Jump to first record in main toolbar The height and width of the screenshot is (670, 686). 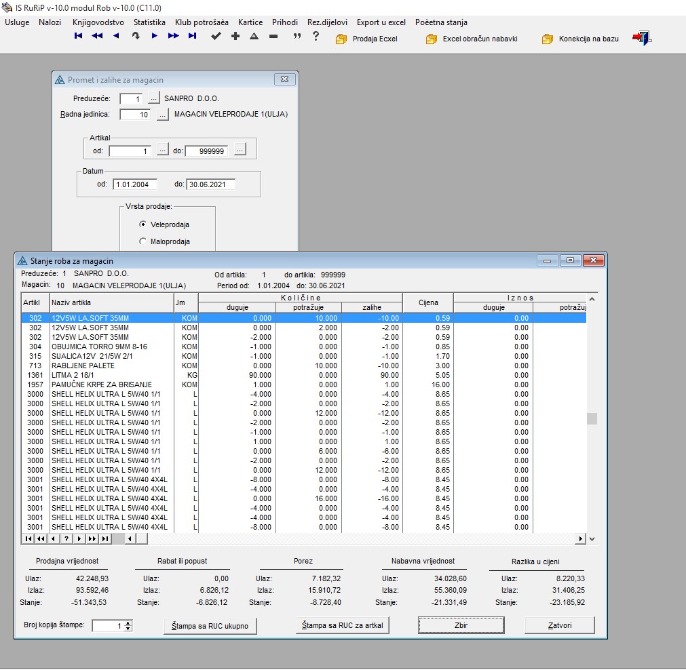point(79,36)
